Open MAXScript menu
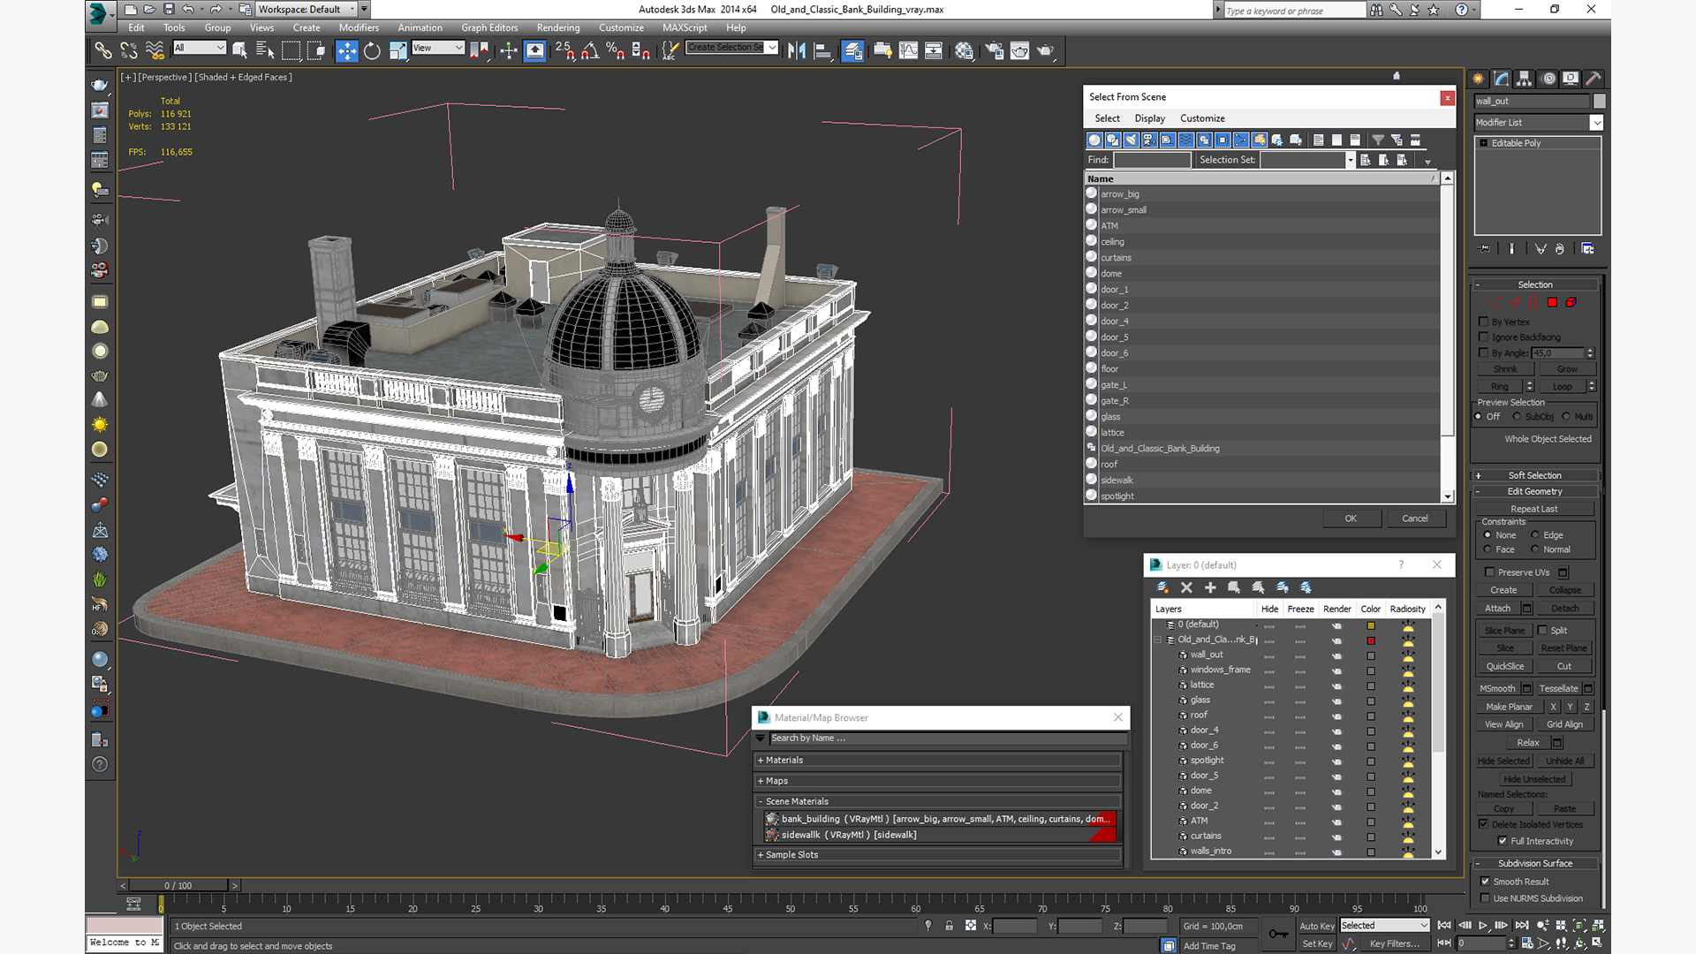Screen dimensions: 1696x954 [x=685, y=28]
